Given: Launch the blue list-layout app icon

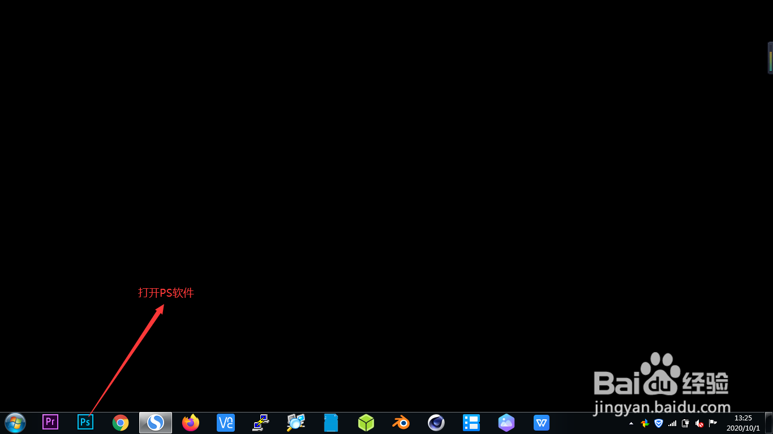Looking at the screenshot, I should [x=471, y=423].
